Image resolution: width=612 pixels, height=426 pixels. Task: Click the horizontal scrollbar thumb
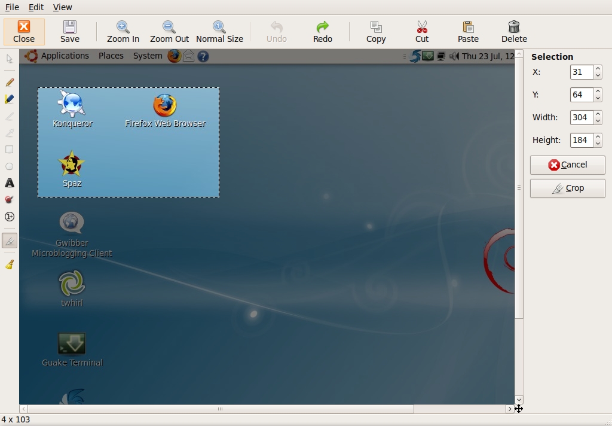[221, 409]
